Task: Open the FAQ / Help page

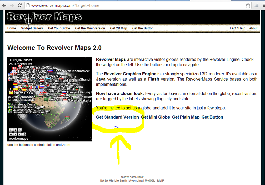Action: pos(237,28)
